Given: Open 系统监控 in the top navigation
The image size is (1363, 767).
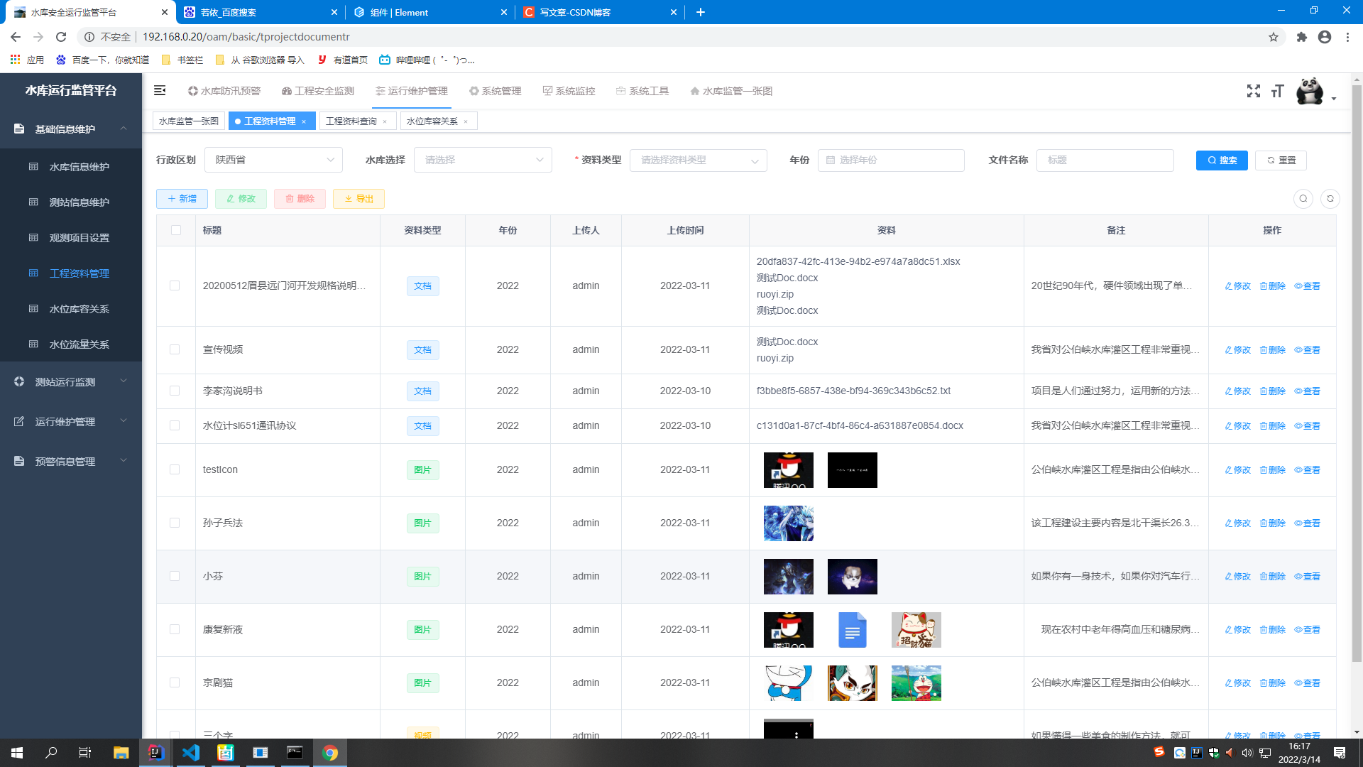Looking at the screenshot, I should [569, 91].
